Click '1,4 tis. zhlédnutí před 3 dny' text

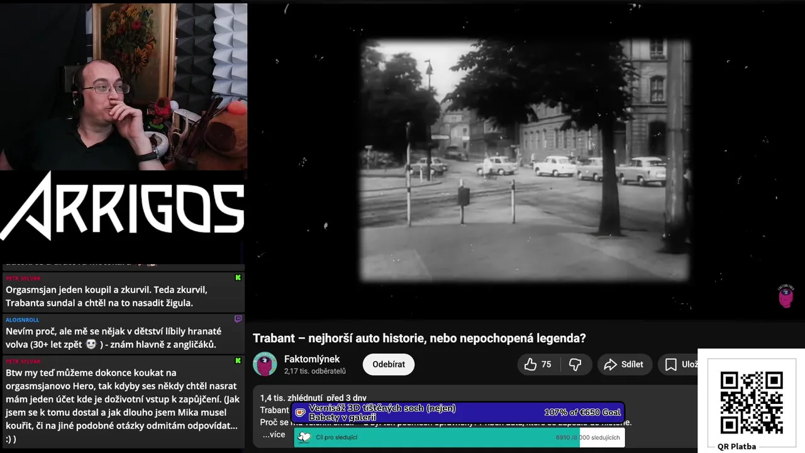[313, 398]
